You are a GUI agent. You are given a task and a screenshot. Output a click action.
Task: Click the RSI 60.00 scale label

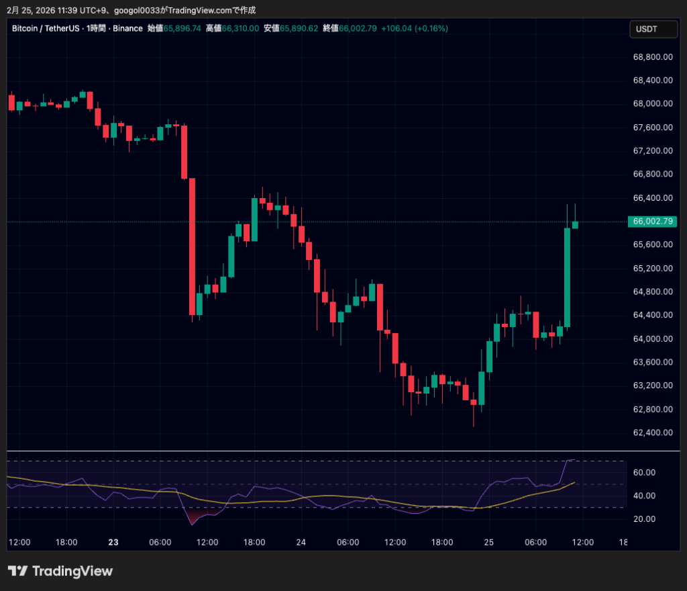(645, 472)
